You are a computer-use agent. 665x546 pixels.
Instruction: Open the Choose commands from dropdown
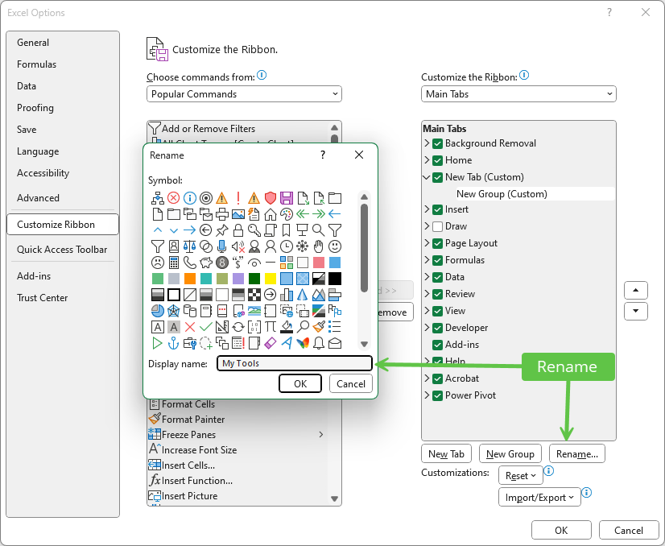[x=244, y=94]
